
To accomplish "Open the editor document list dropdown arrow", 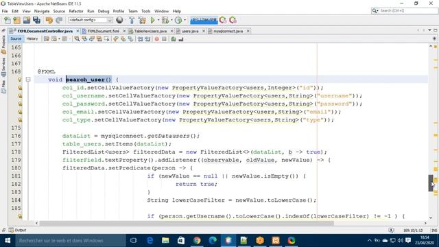I will click(429, 30).
